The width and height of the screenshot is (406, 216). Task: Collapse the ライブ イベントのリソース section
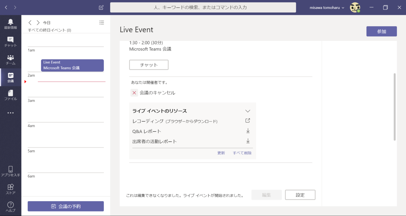pyautogui.click(x=248, y=111)
